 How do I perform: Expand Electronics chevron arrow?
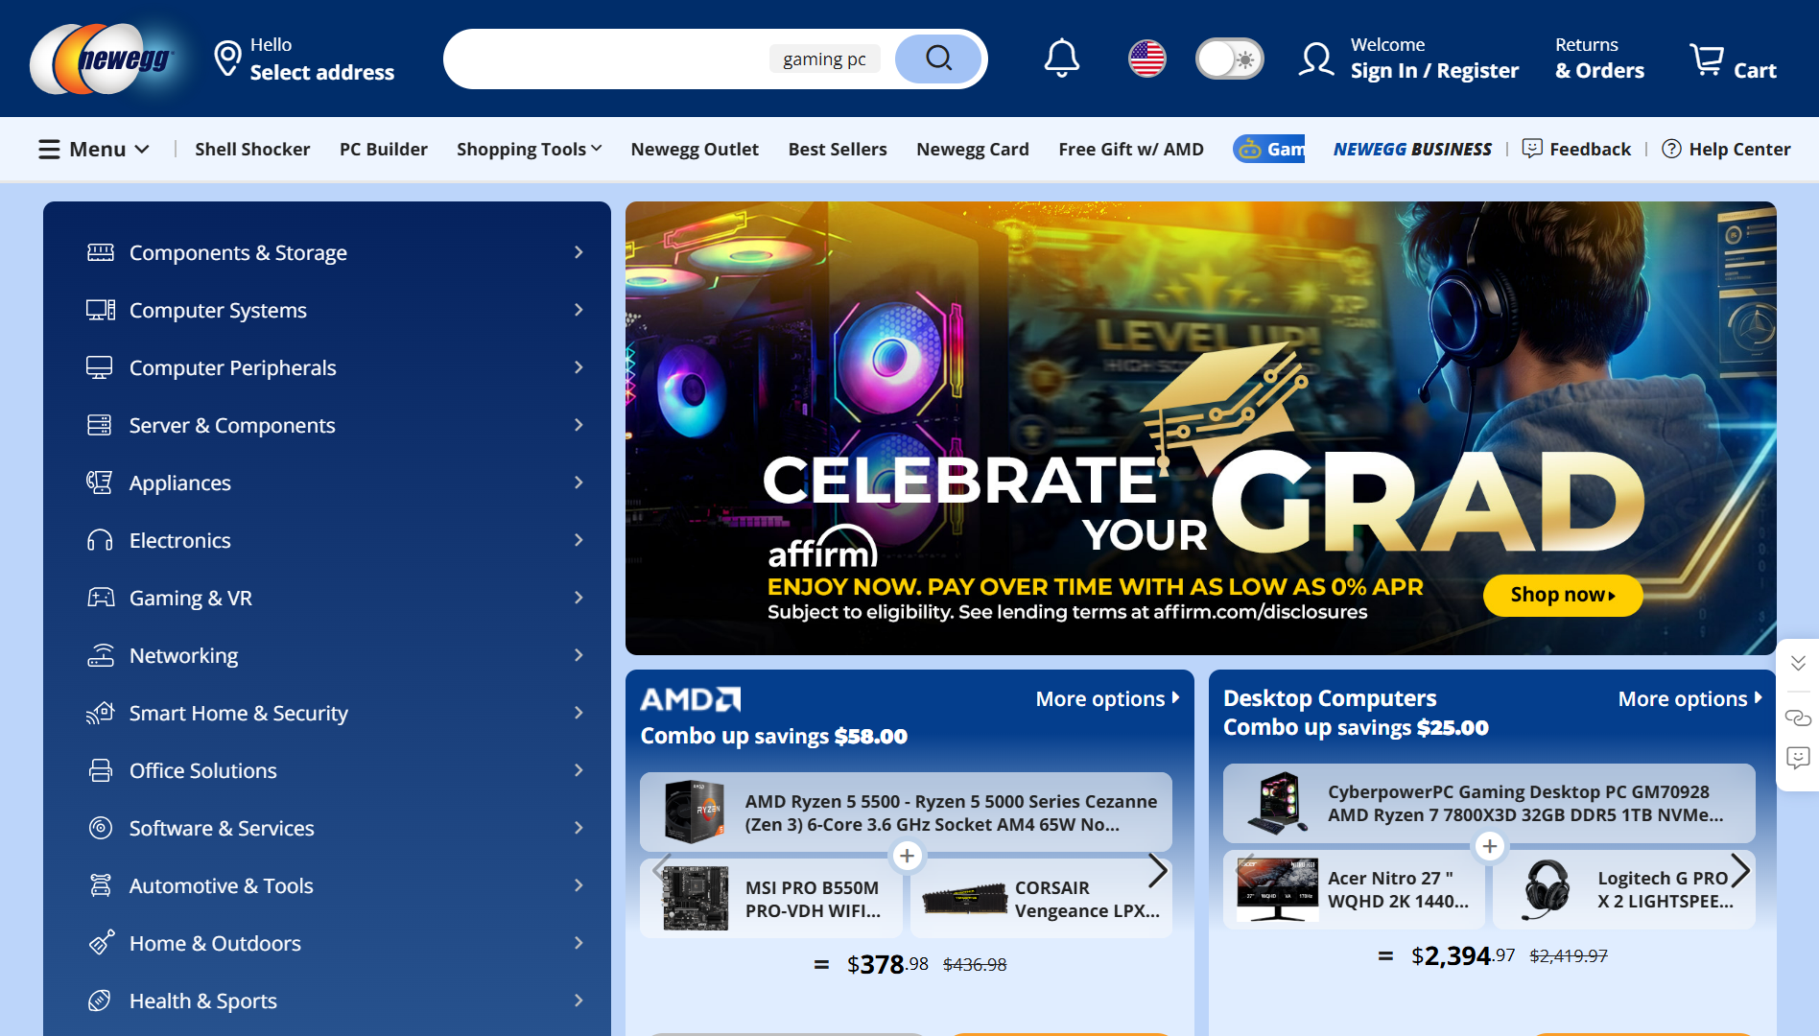tap(579, 540)
